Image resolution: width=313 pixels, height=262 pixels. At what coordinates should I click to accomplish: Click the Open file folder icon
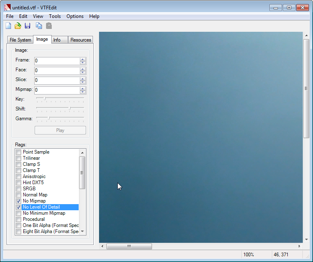[18, 26]
